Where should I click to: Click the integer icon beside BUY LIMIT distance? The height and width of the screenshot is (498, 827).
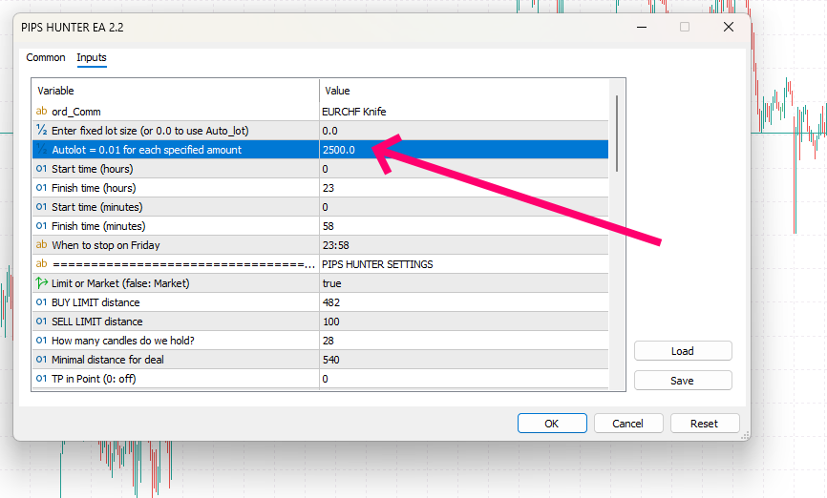coord(41,302)
